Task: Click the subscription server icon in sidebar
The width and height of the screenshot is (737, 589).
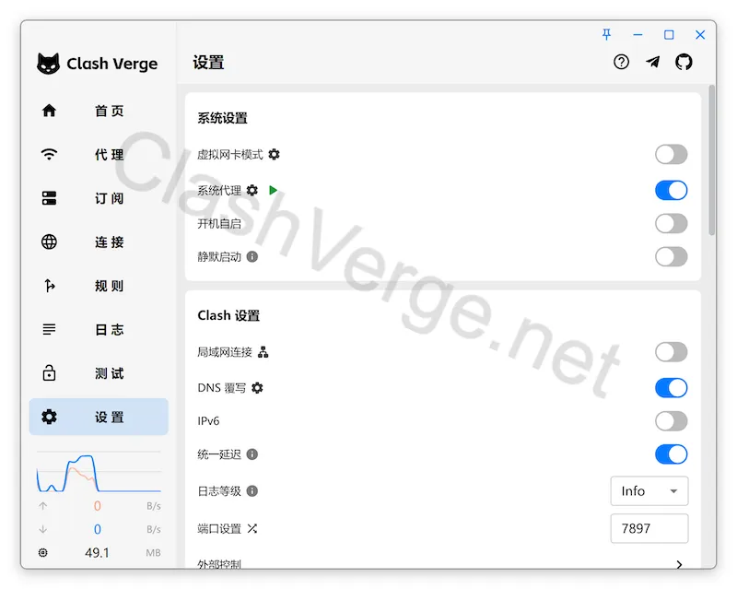Action: click(49, 198)
